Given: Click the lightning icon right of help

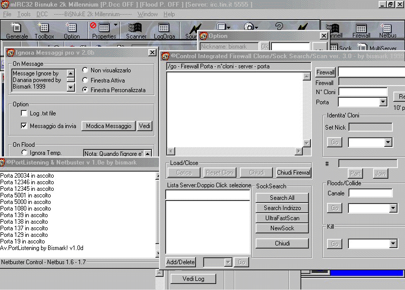Looking at the screenshot, I should (302, 26).
